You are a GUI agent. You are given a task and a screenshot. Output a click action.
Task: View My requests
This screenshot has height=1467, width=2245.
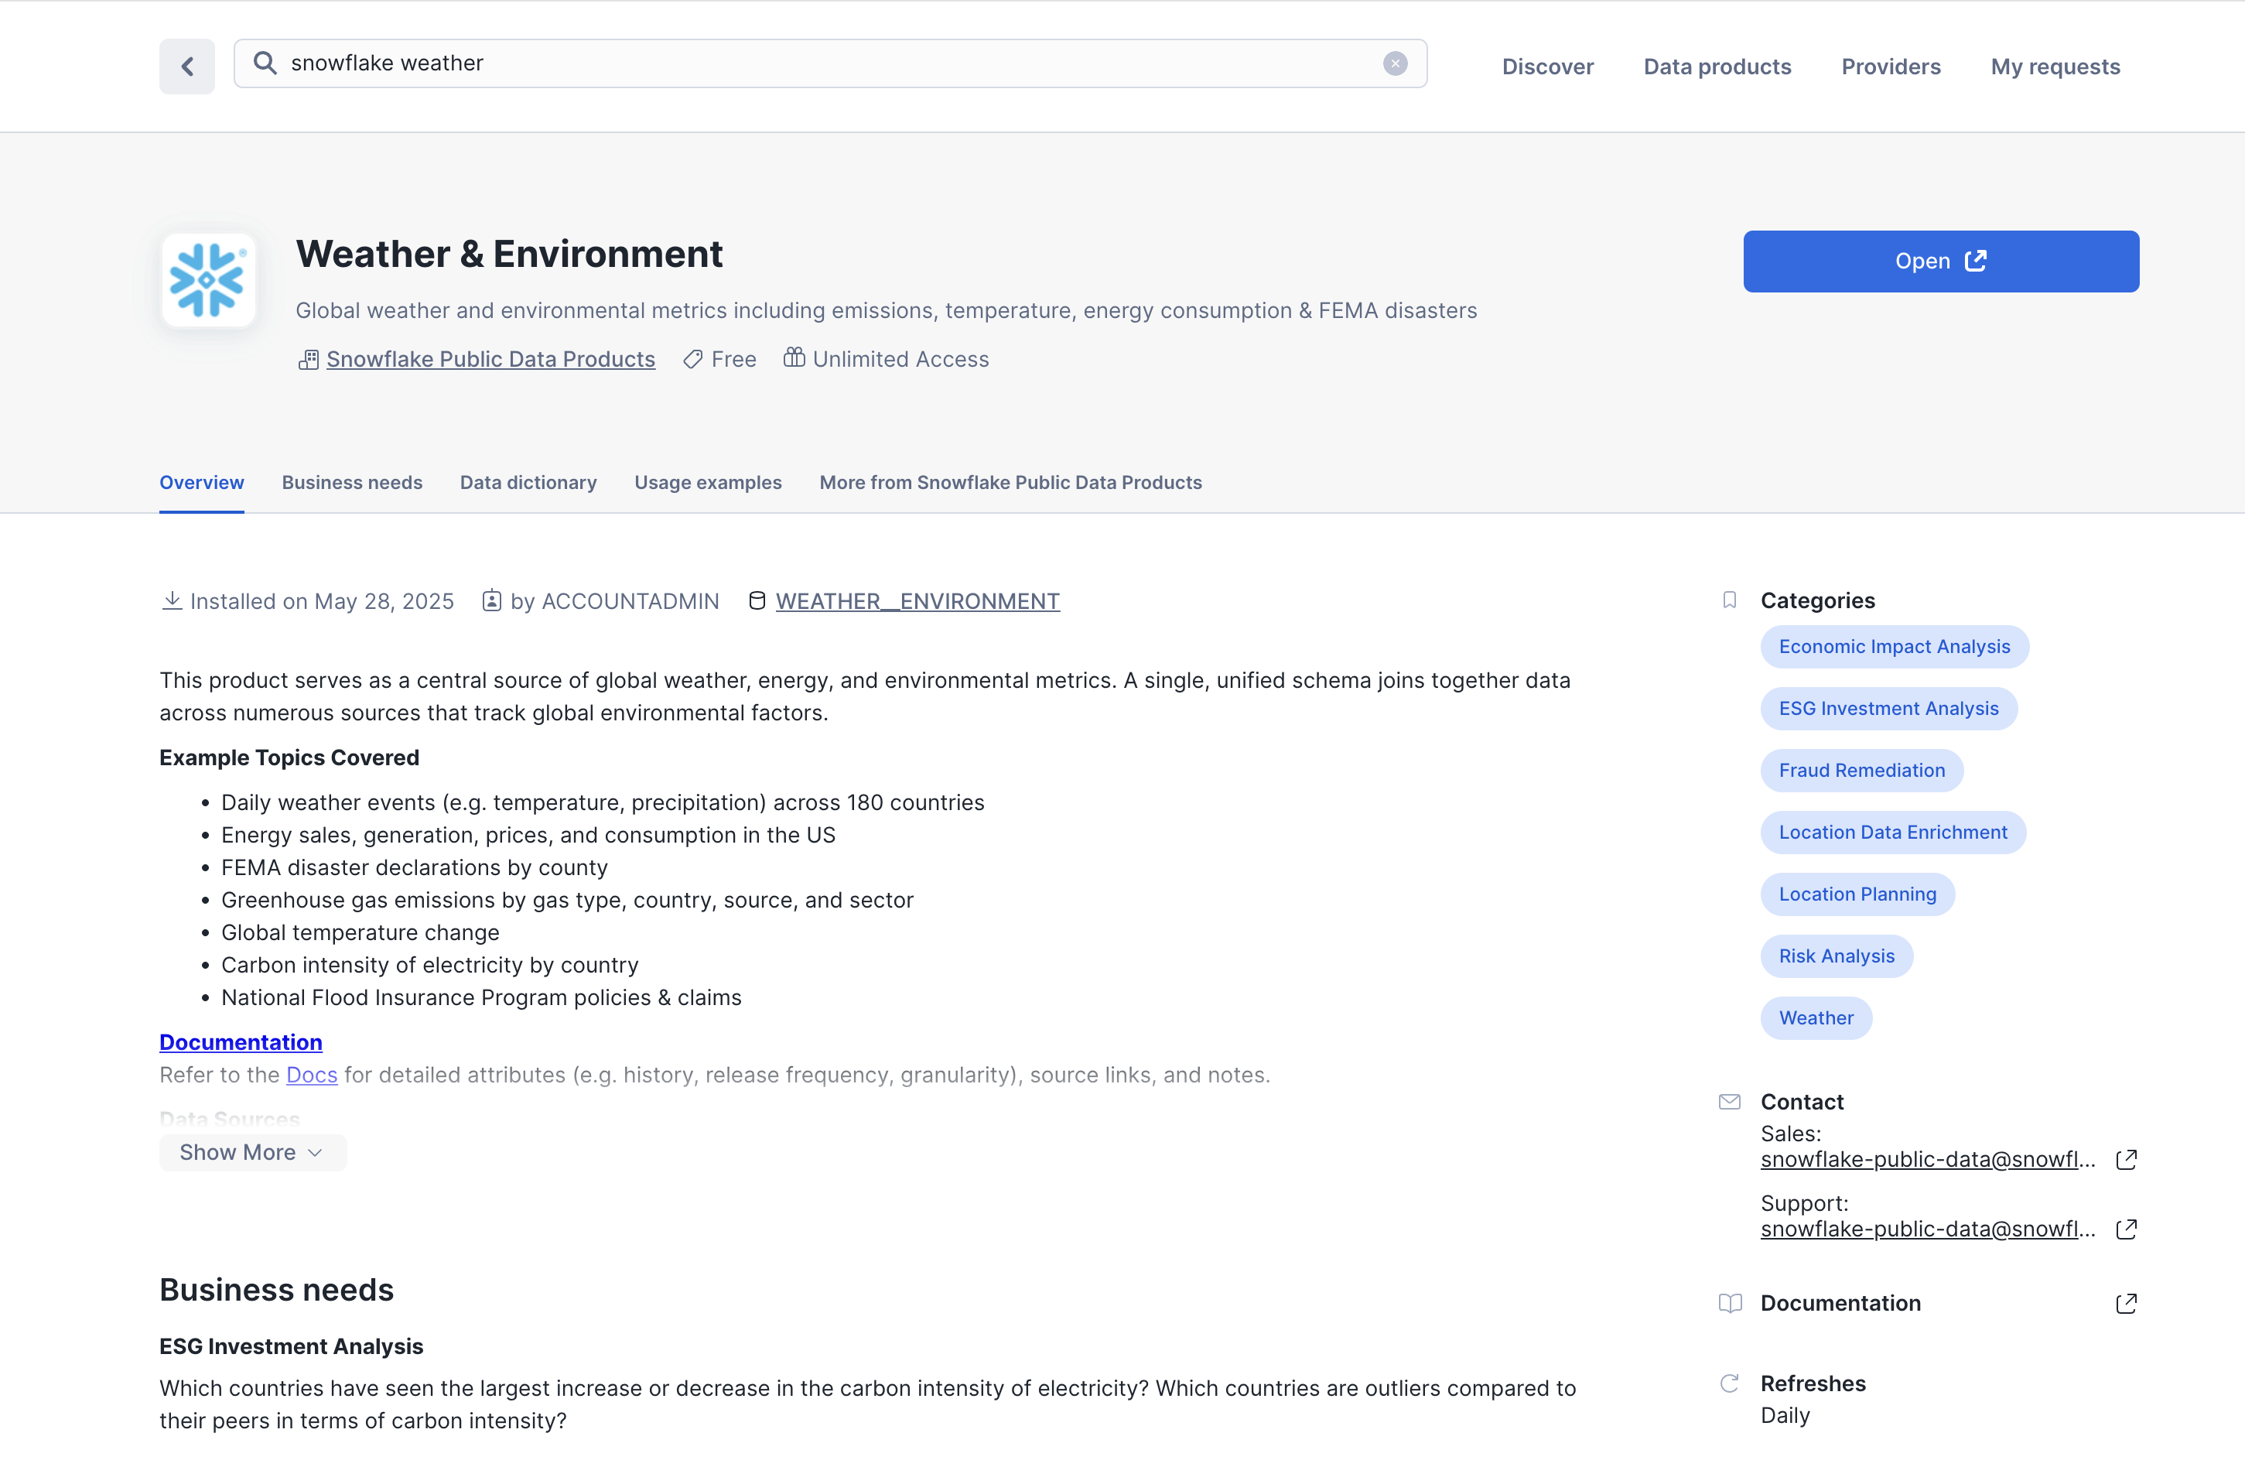coord(2055,67)
